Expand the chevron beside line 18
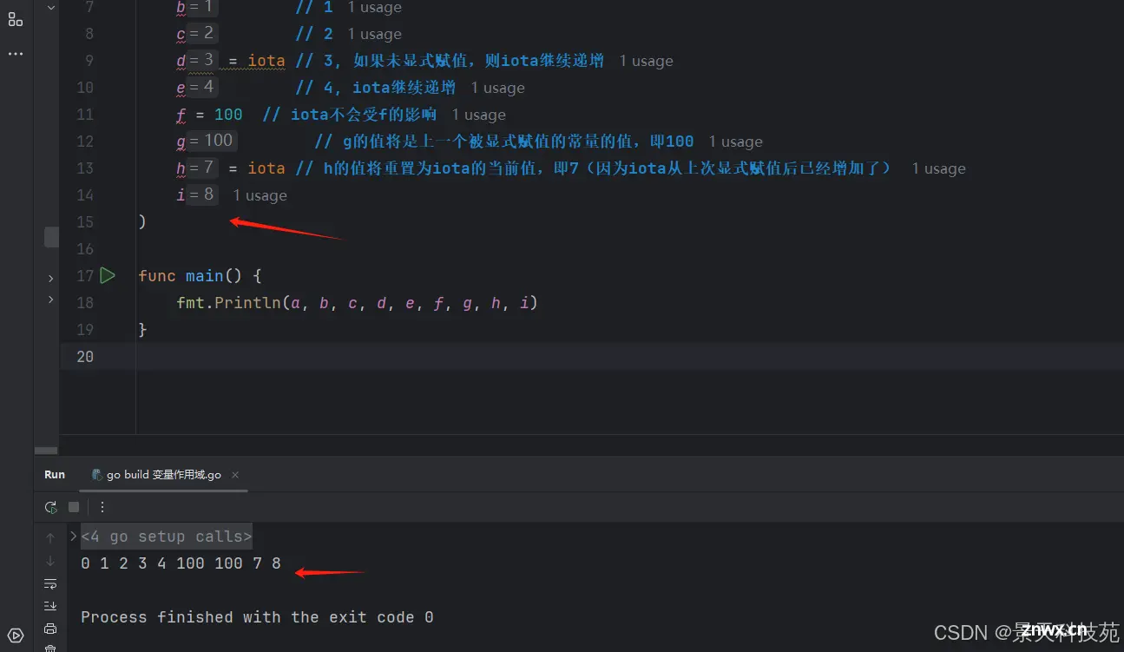This screenshot has height=652, width=1124. 50,300
